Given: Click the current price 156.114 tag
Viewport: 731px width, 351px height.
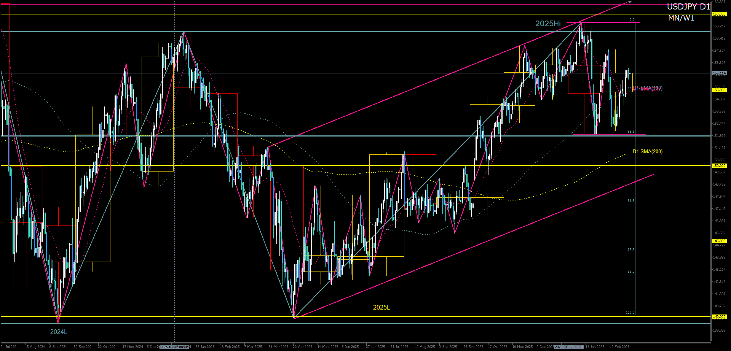Looking at the screenshot, I should pos(719,73).
